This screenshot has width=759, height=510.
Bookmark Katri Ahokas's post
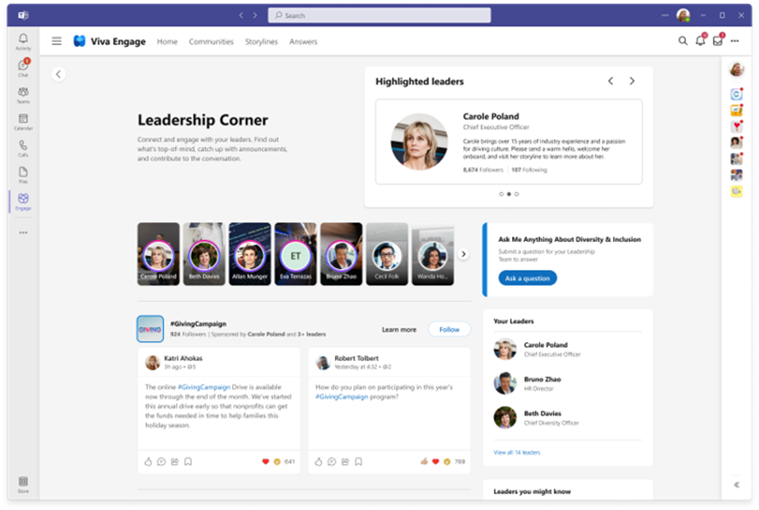tap(189, 461)
